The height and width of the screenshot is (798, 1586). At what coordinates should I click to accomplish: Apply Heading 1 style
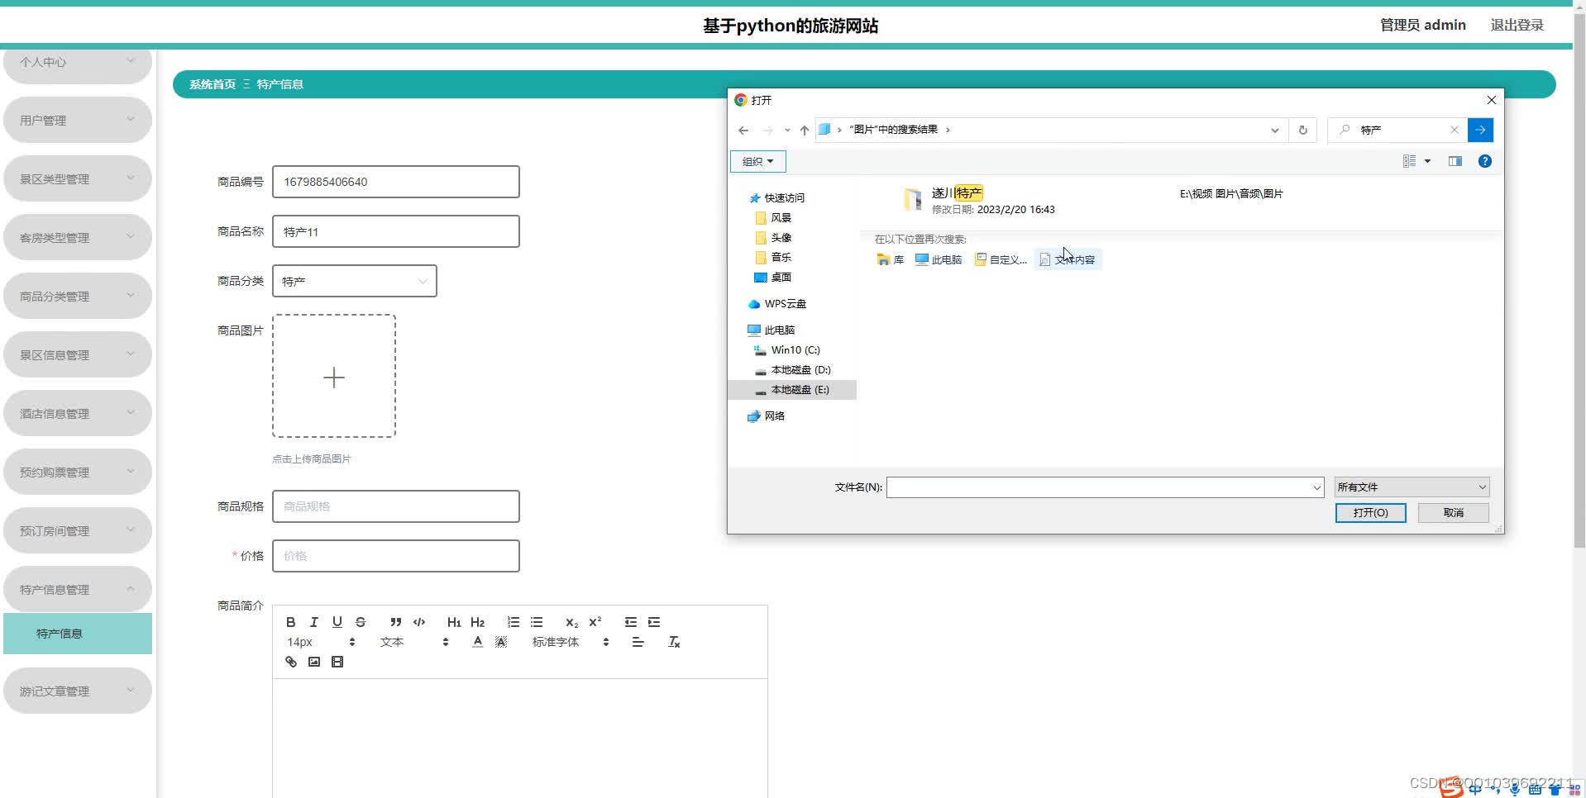click(454, 622)
